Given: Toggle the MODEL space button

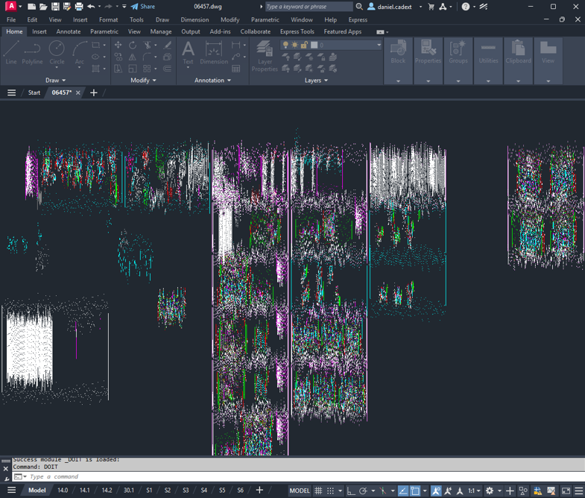Looking at the screenshot, I should point(300,491).
